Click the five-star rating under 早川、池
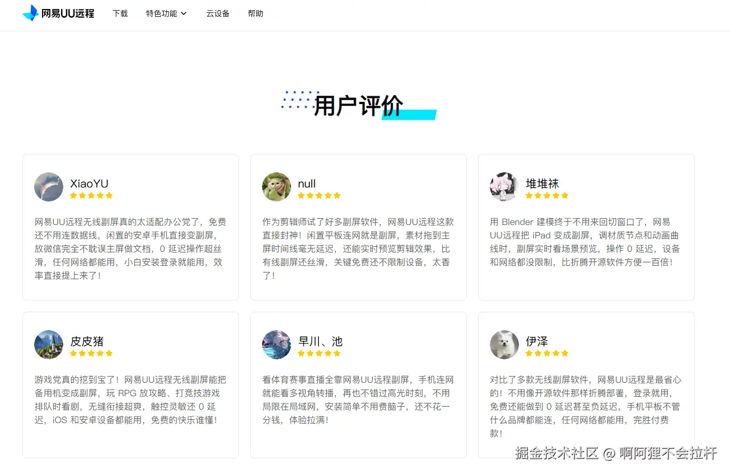730x474 pixels. [x=319, y=353]
